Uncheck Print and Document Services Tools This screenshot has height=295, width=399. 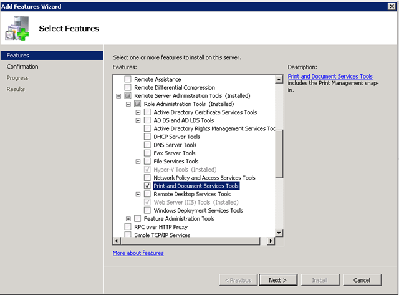tap(147, 186)
